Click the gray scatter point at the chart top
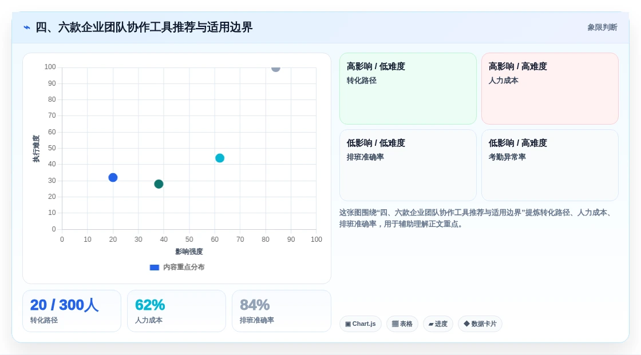The image size is (641, 355). (x=276, y=68)
